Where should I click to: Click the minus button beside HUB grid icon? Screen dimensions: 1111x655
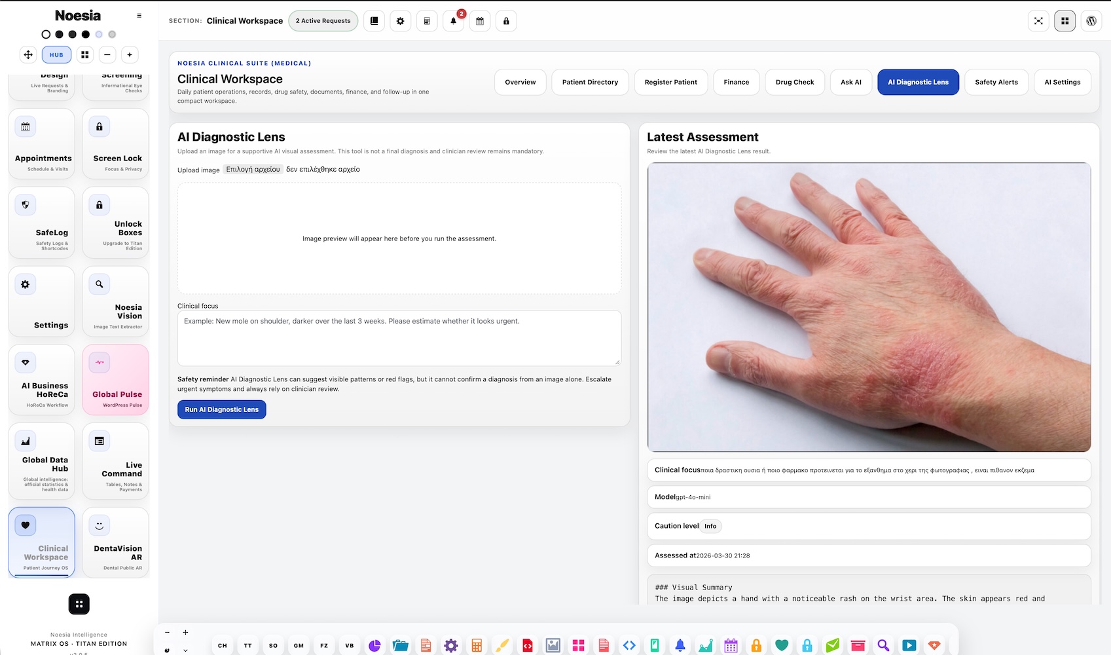tap(107, 55)
